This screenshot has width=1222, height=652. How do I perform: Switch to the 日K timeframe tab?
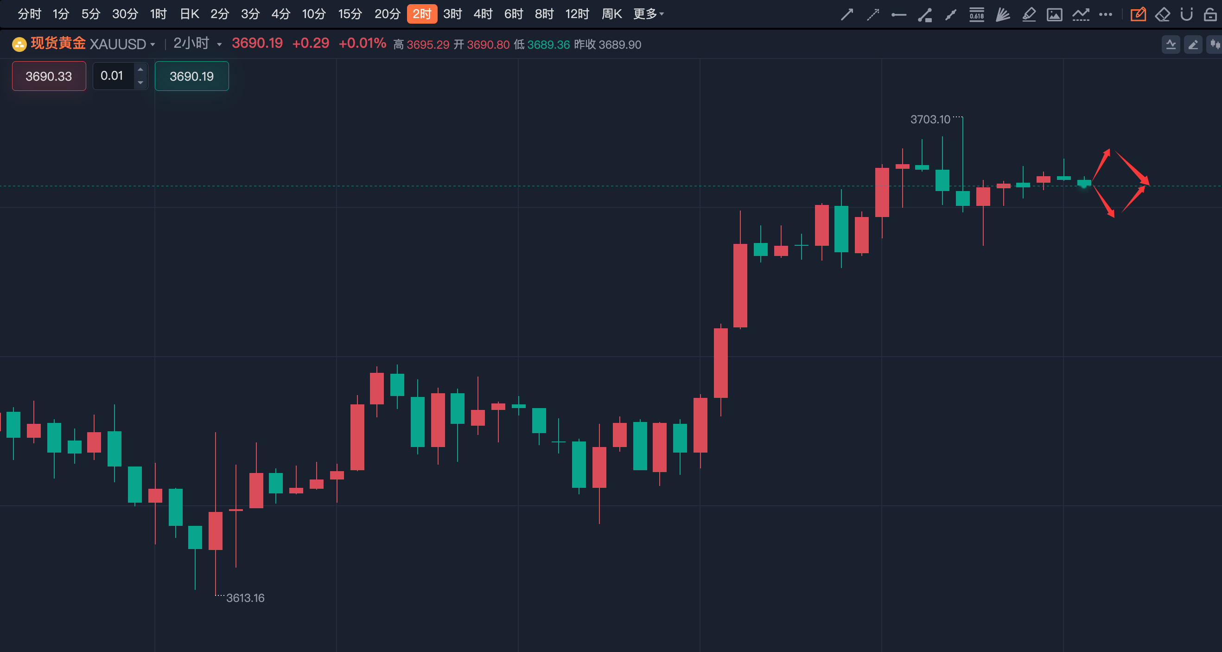(x=189, y=14)
